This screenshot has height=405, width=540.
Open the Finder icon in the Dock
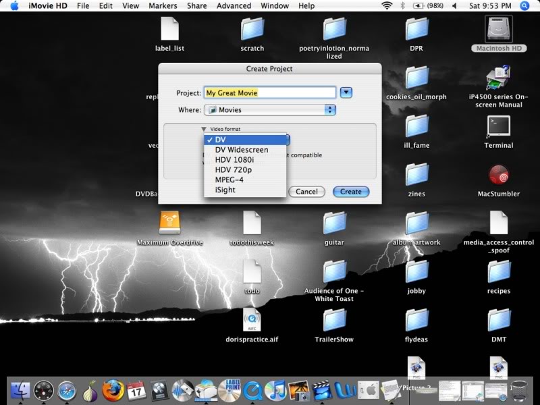20,391
